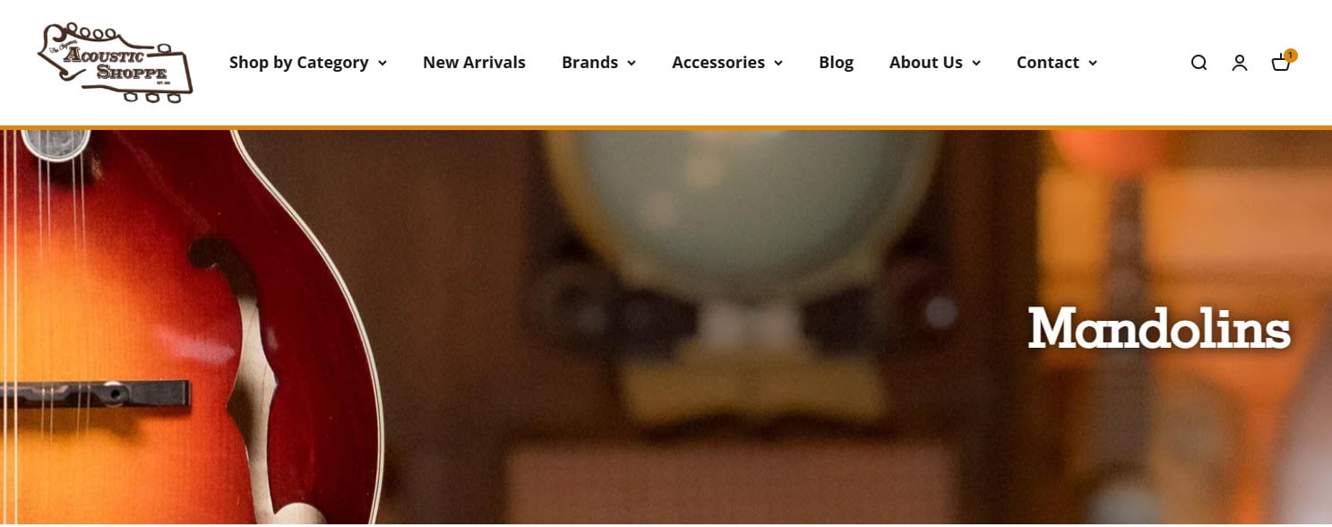Go to the New Arrivals page
This screenshot has width=1332, height=527.
[x=474, y=63]
